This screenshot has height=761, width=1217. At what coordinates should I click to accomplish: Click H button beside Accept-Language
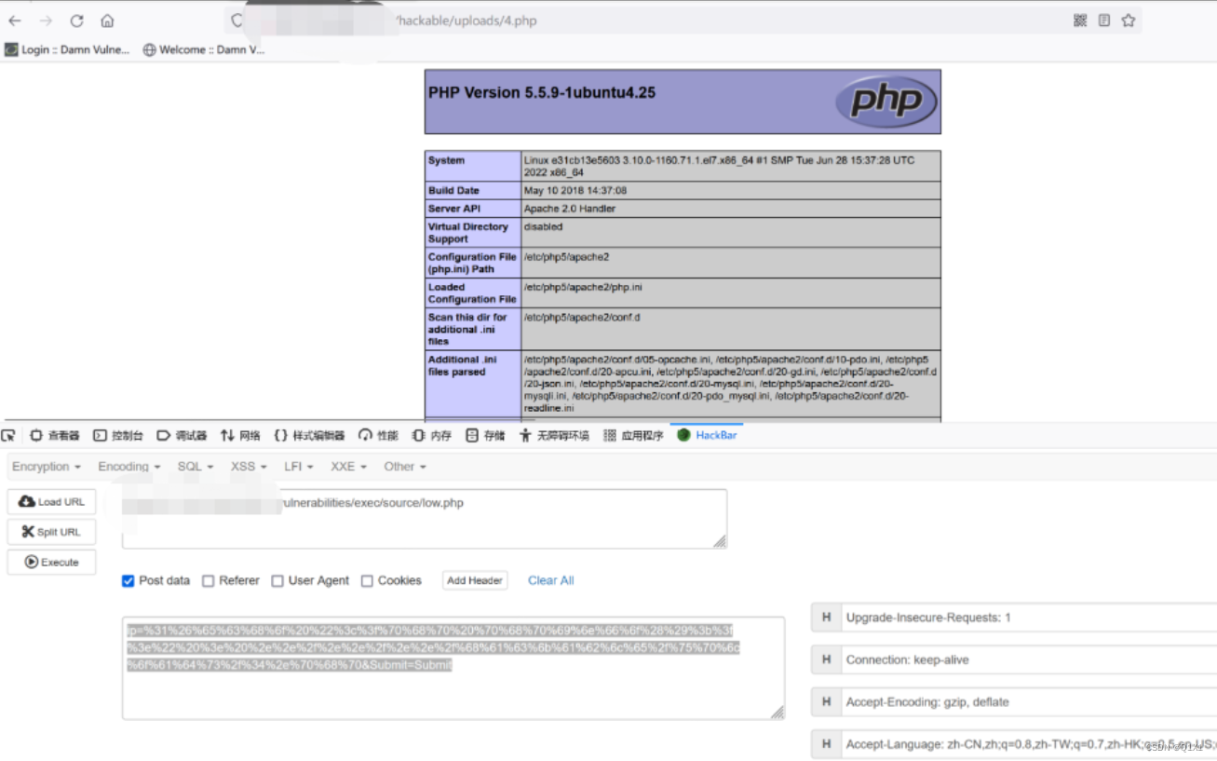tap(826, 744)
